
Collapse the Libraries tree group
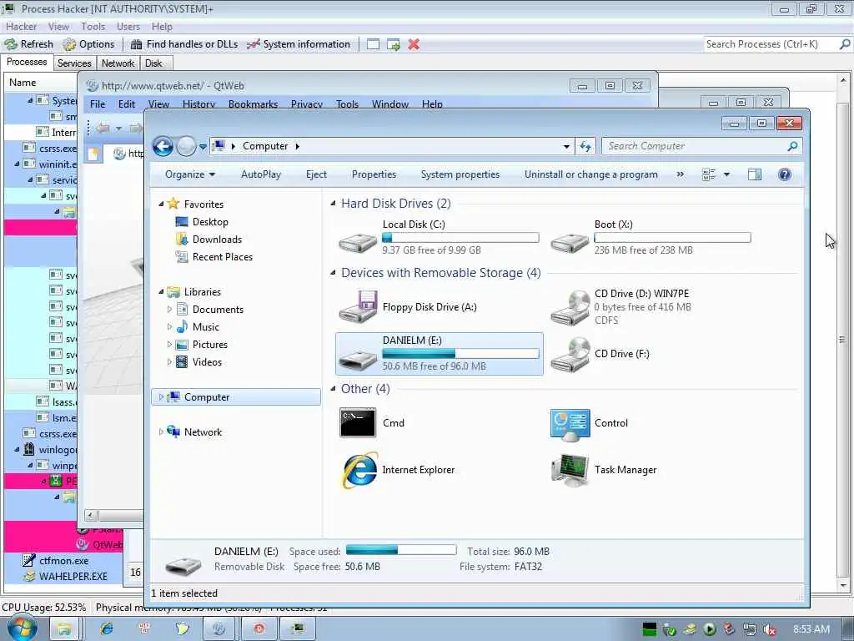[161, 291]
